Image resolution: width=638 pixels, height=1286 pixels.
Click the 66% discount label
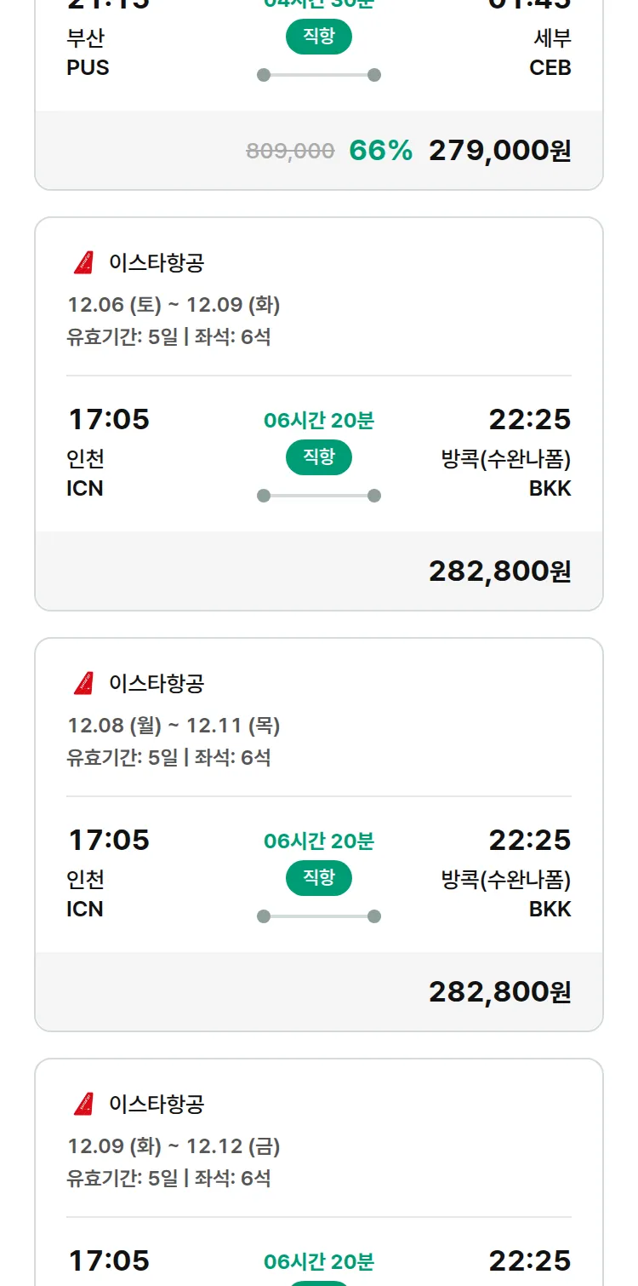click(x=380, y=151)
